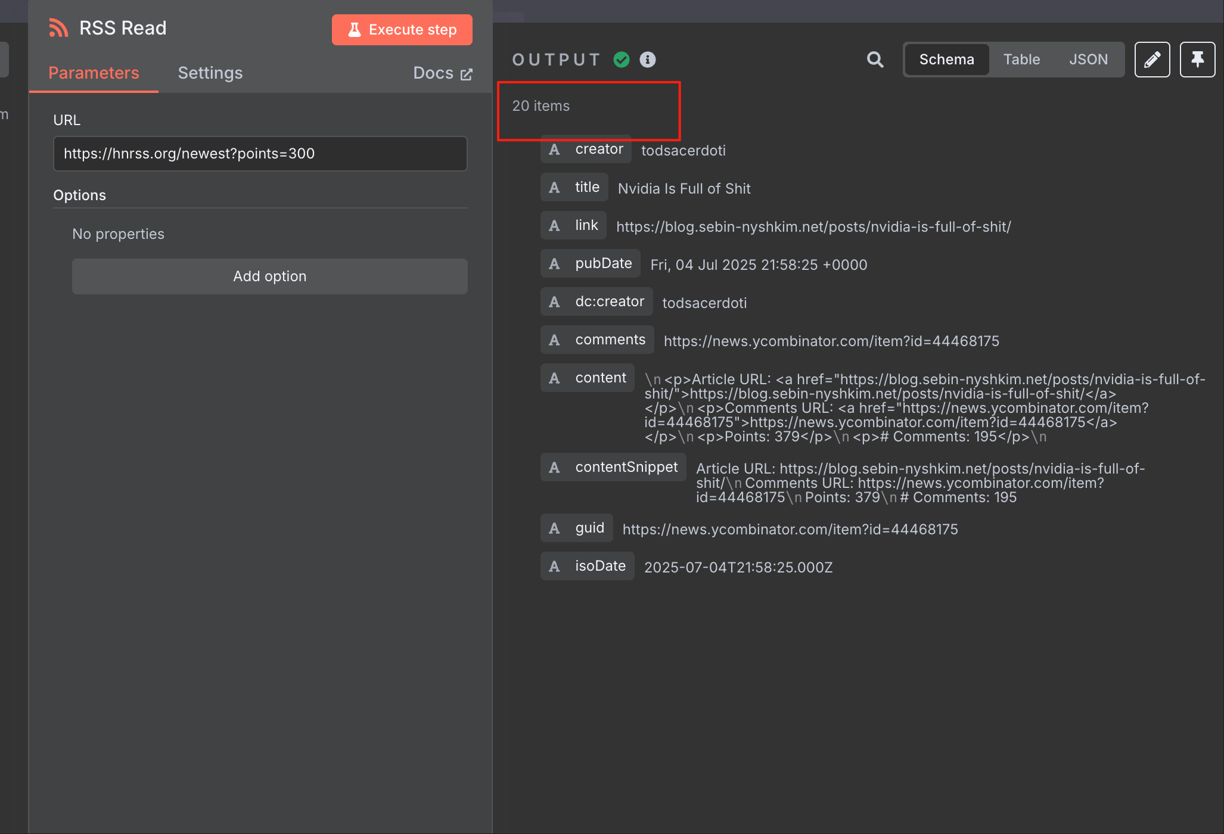Screen dimensions: 1224x834
Task: Open the Parameters tab
Action: click(x=94, y=73)
